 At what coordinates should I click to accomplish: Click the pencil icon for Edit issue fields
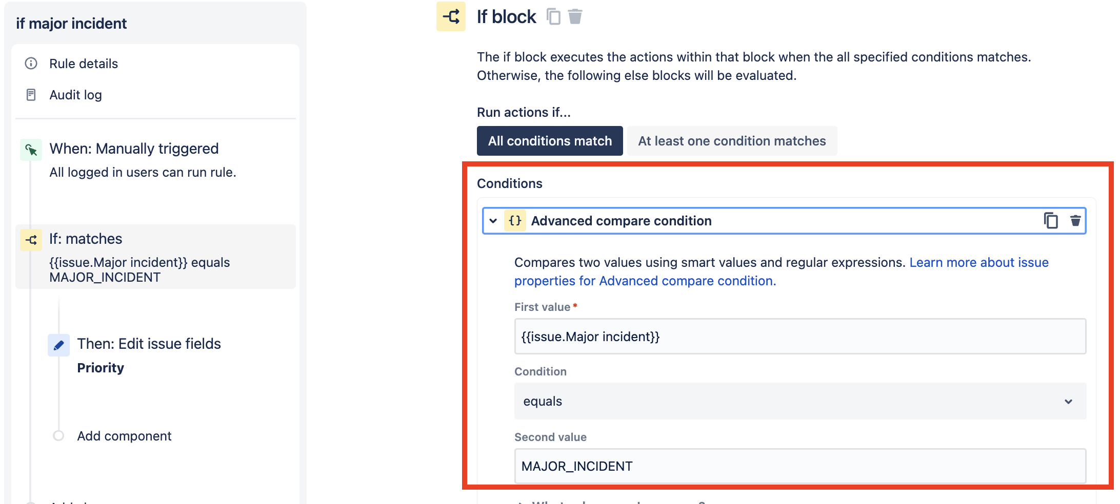[x=58, y=345]
